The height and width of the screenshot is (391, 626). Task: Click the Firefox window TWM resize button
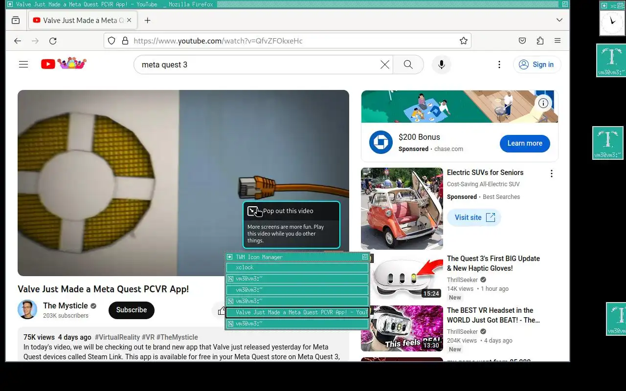tap(565, 4)
